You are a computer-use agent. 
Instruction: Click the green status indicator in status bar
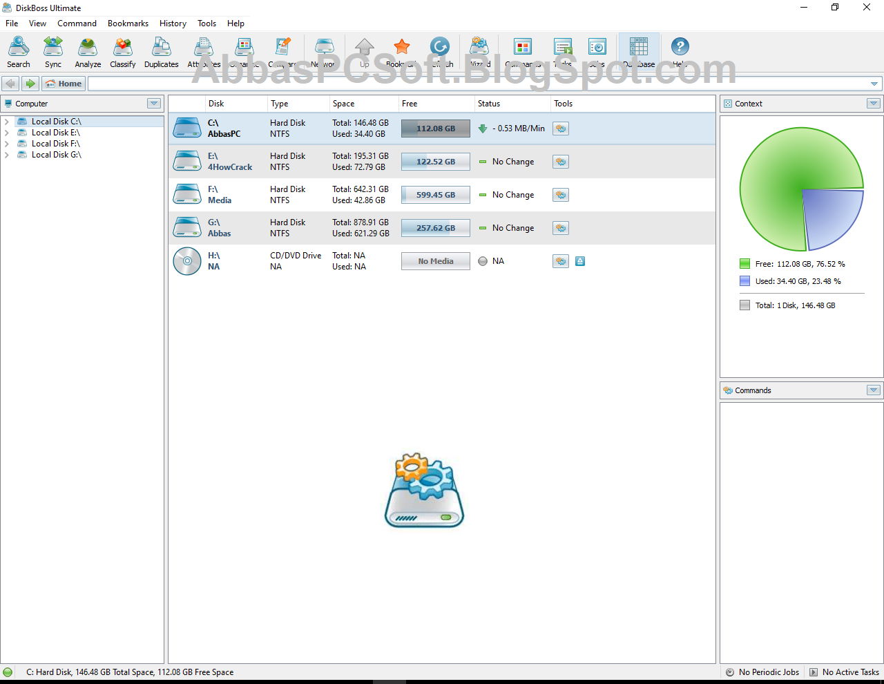pyautogui.click(x=8, y=672)
